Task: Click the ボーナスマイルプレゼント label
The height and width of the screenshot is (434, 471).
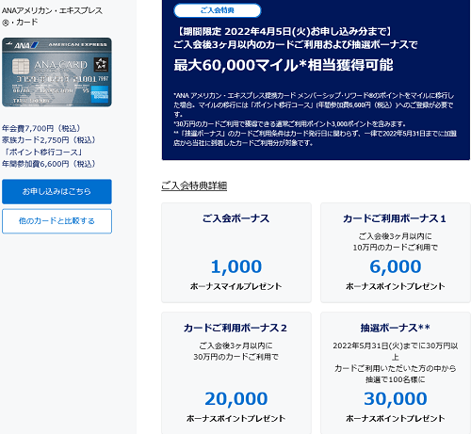Action: point(236,286)
